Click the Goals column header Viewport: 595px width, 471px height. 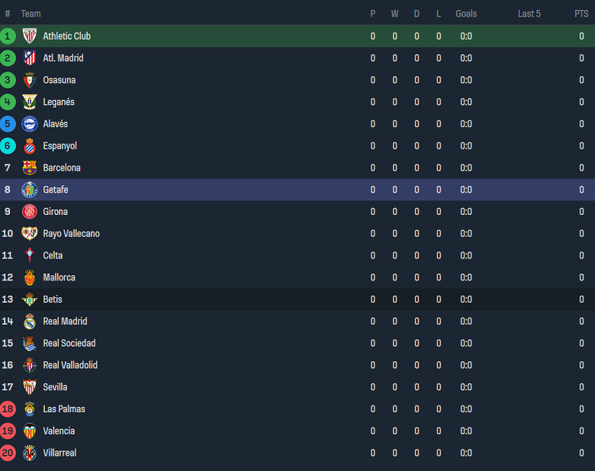point(466,14)
